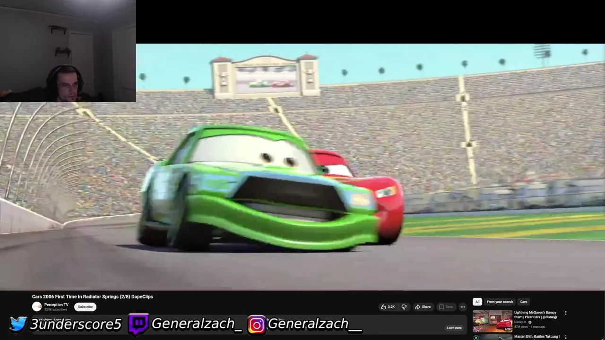Select the From your search chip

500,302
